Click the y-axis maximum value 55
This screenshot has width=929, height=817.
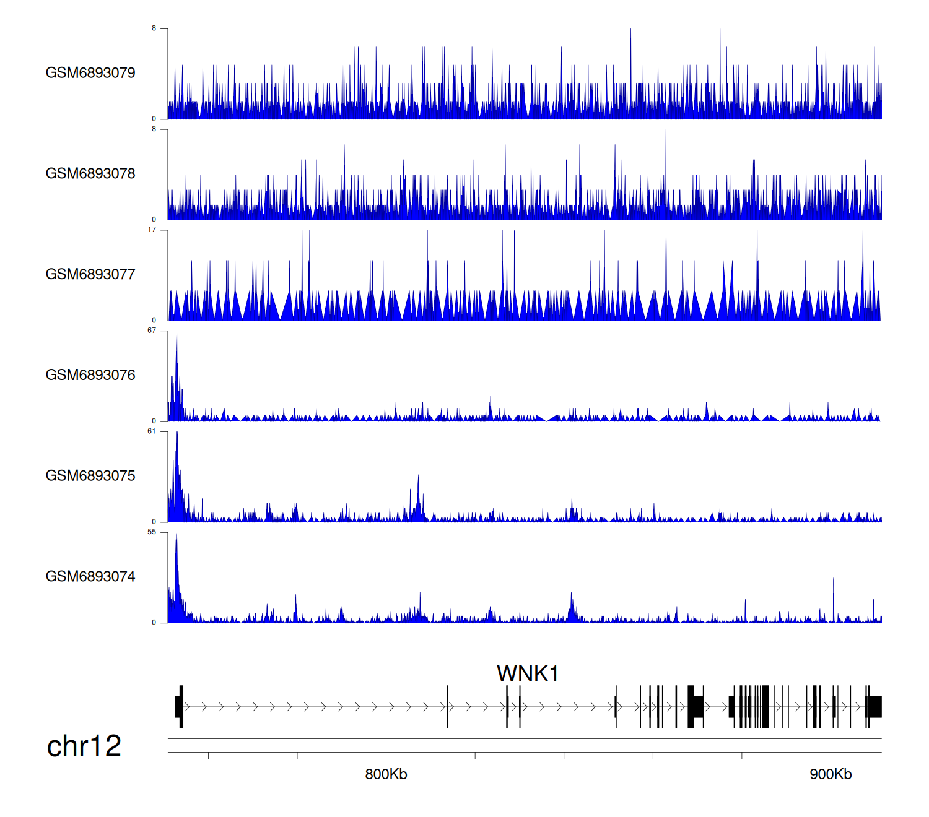[152, 532]
